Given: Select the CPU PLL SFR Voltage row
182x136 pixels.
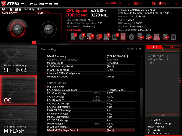Looking at the screenshot, I should (x=91, y=107).
